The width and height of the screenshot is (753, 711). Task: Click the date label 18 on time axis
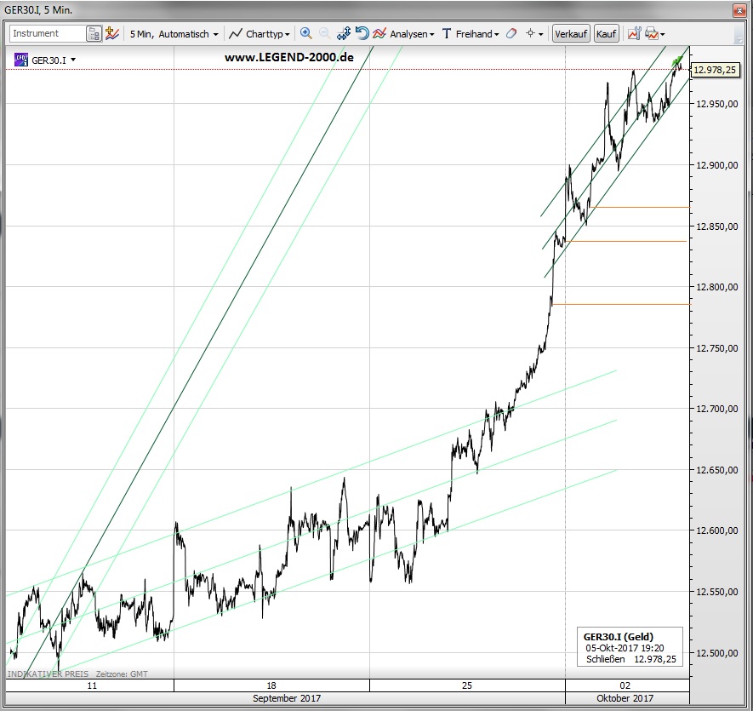click(271, 685)
